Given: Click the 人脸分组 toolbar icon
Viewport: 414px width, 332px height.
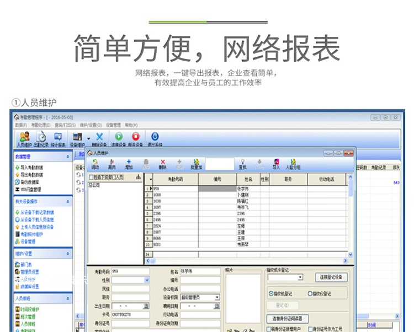Looking at the screenshot, I should coord(293,164).
